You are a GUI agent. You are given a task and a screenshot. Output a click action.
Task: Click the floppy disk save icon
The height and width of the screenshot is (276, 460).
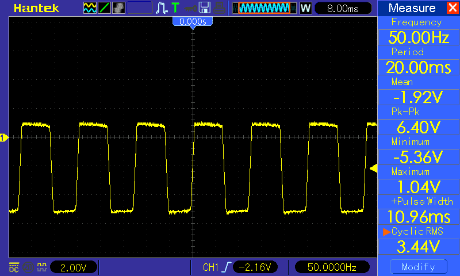click(x=205, y=7)
